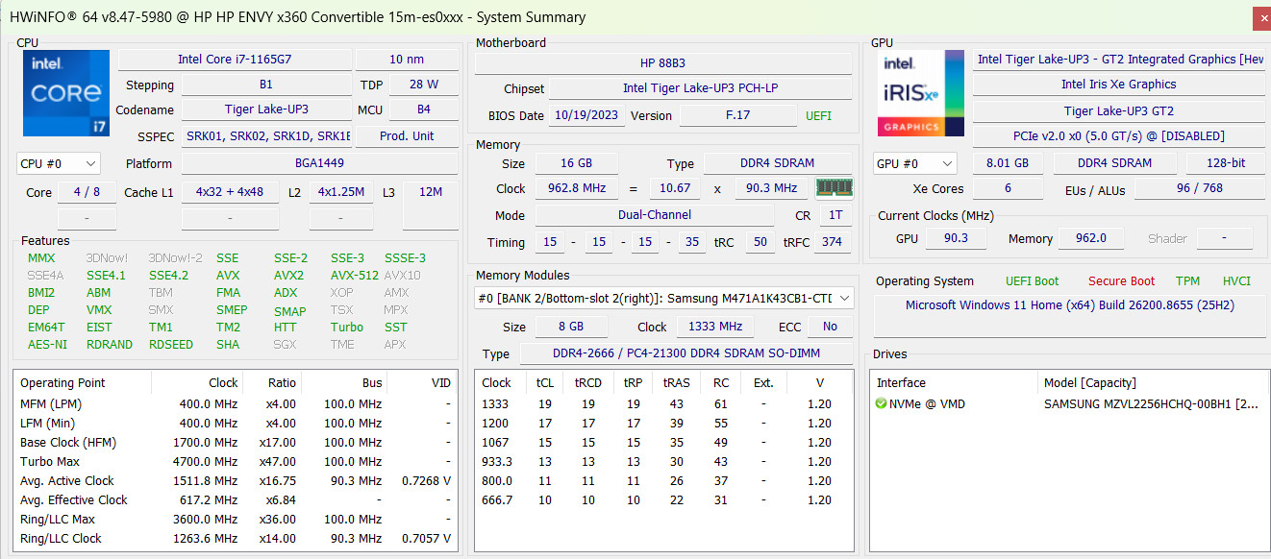Click the MCU B4 value

pyautogui.click(x=424, y=109)
